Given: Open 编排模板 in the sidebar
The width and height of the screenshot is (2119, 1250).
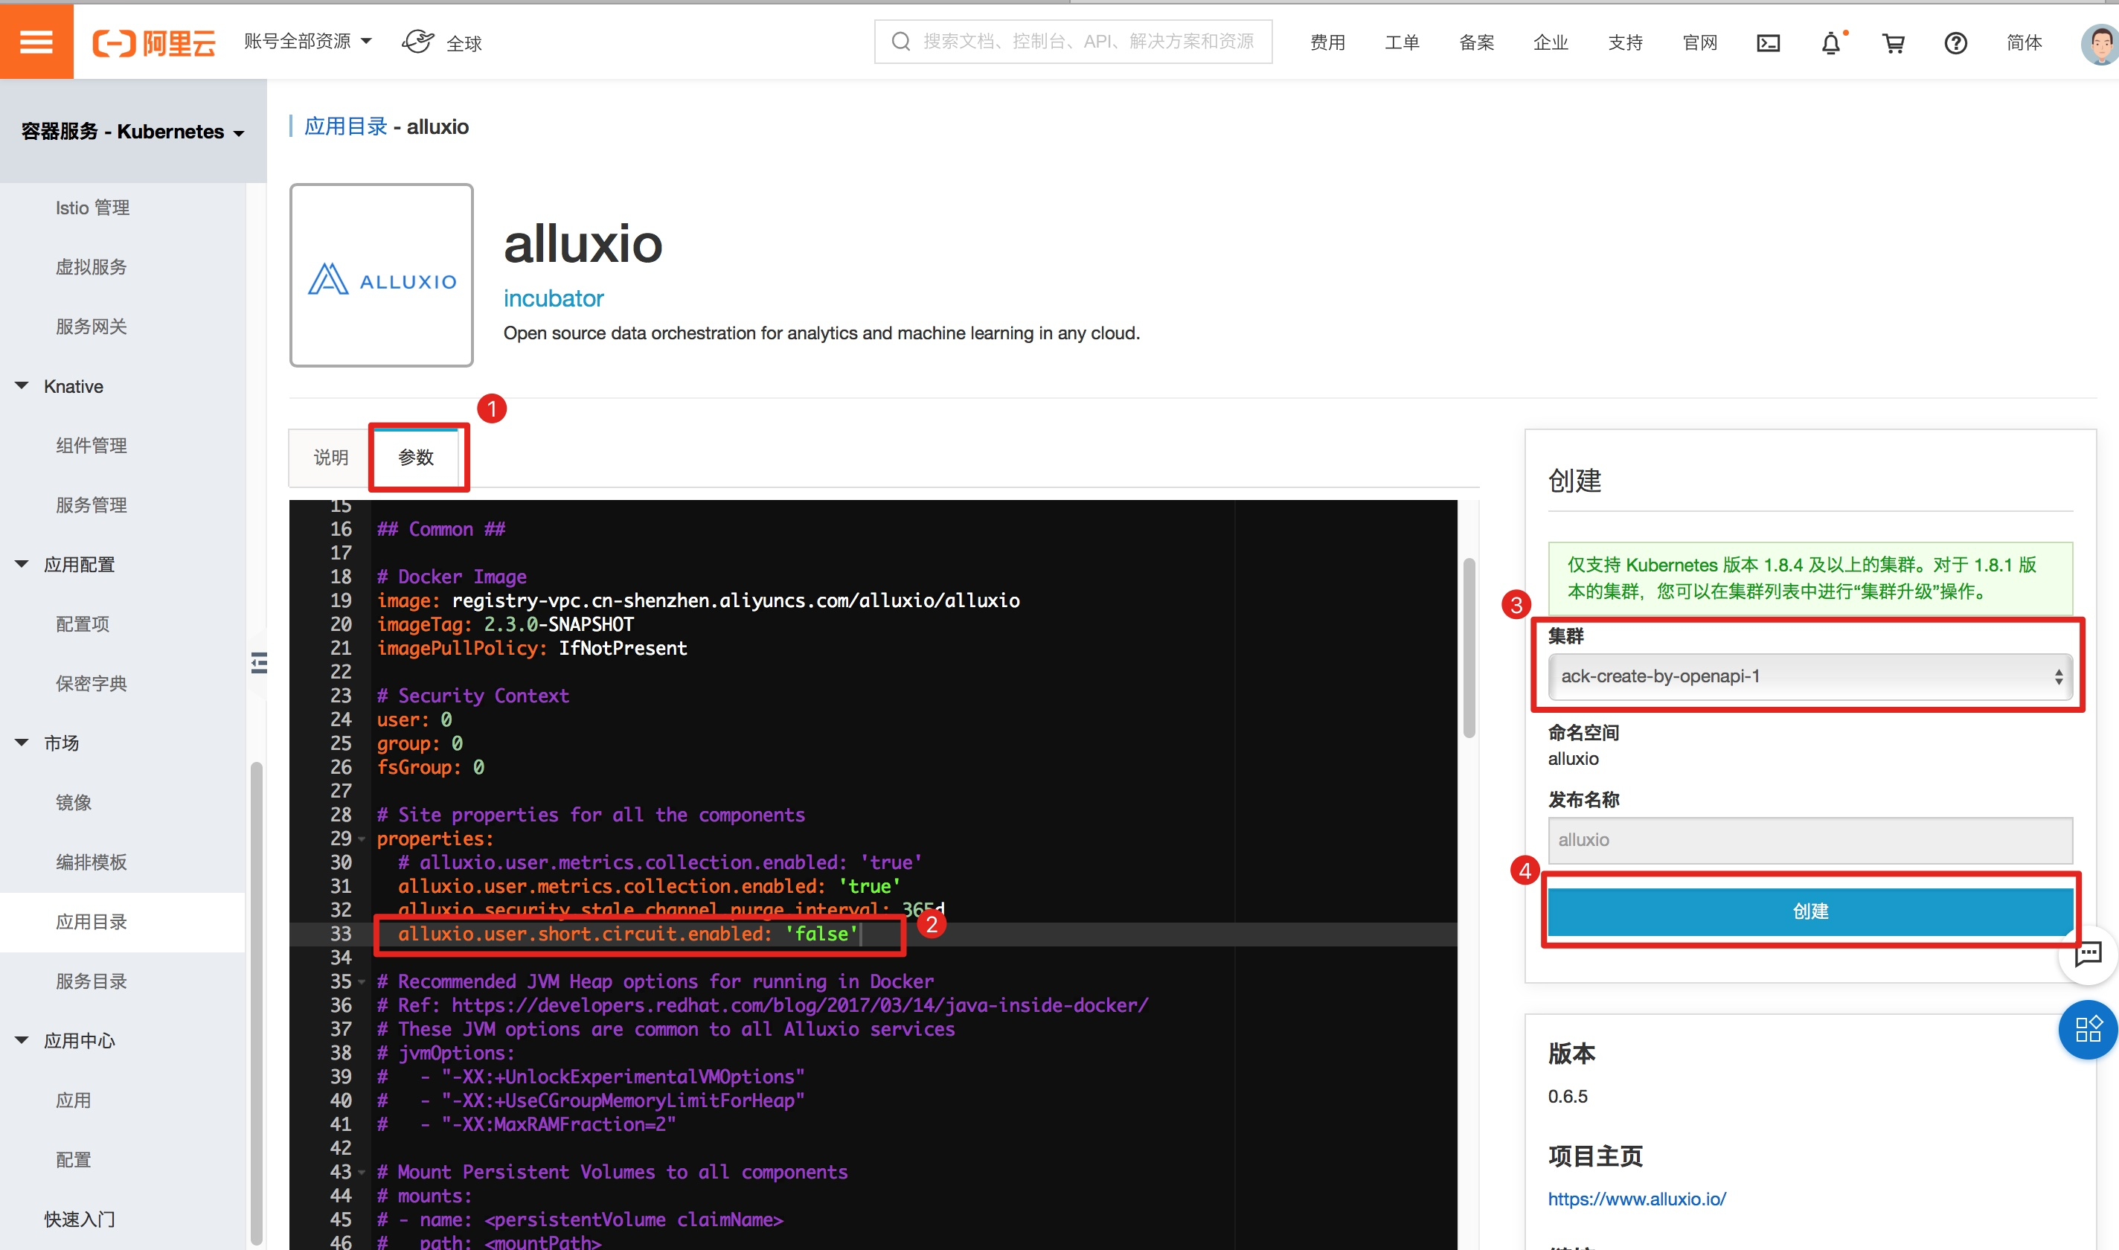Looking at the screenshot, I should [x=91, y=862].
